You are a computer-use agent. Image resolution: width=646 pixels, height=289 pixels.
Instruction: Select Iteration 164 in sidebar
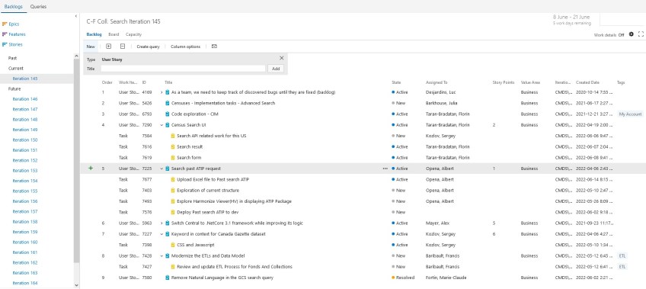[25, 283]
